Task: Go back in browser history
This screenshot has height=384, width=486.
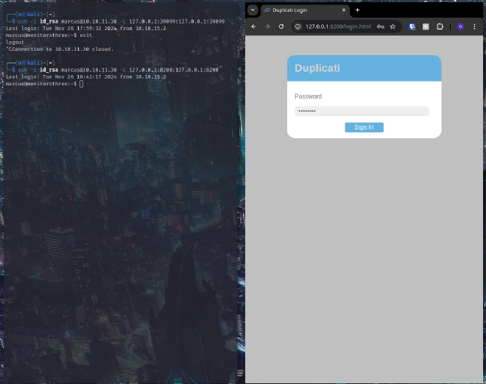Action: [254, 26]
